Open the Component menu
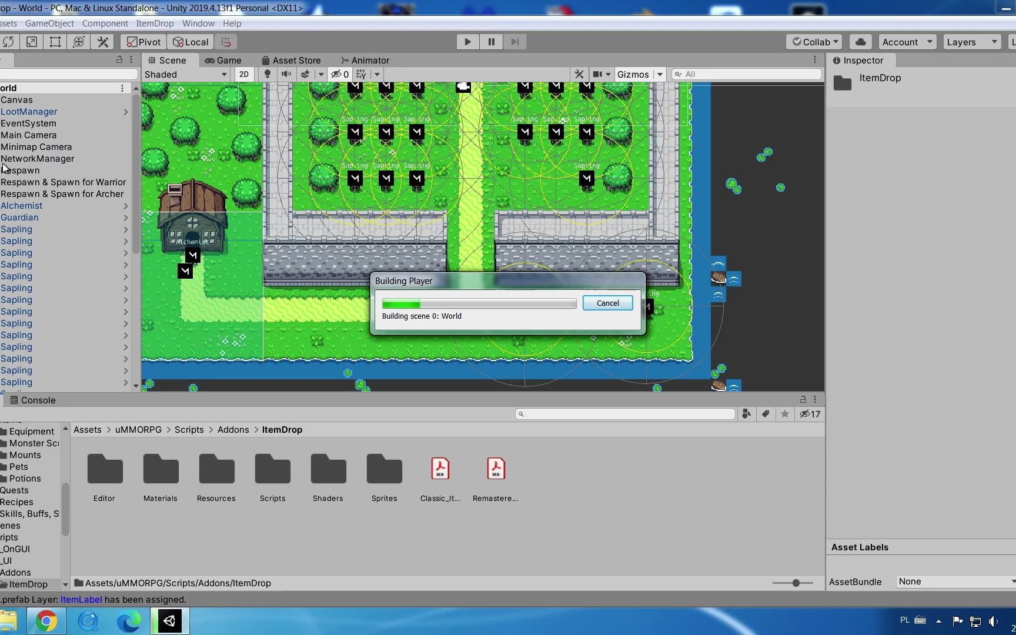The image size is (1016, 635). coord(105,24)
